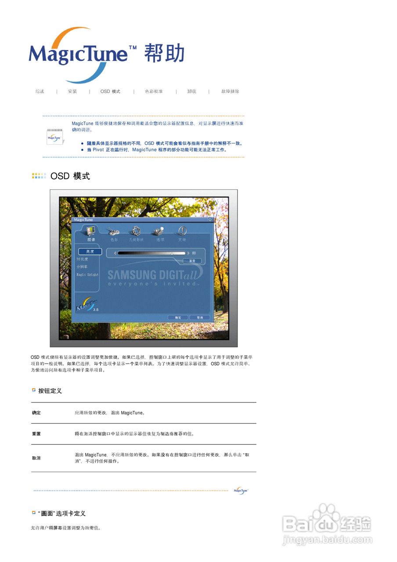Open the 综述 overview navigation link
Image resolution: width=397 pixels, height=562 pixels.
tap(40, 91)
